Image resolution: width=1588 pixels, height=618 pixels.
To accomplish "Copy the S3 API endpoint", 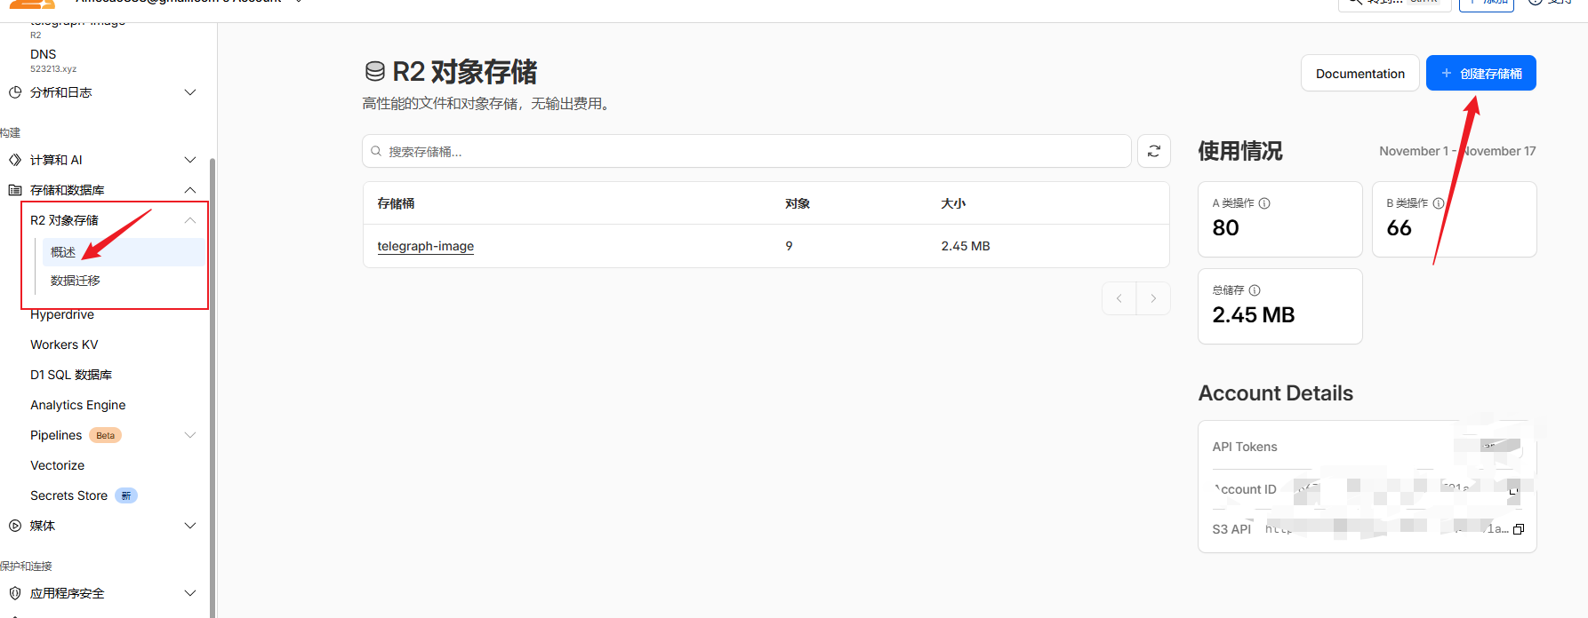I will tap(1519, 529).
